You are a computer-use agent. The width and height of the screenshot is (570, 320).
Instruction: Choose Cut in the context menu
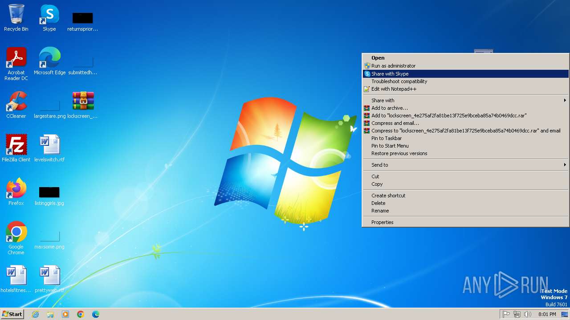[466, 176]
